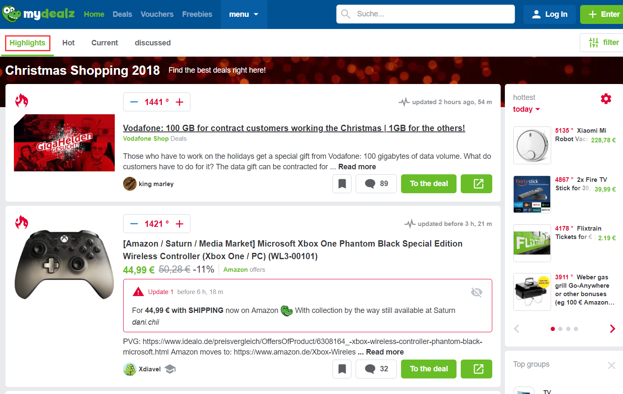Expand the menu dropdown
The image size is (623, 394).
[x=244, y=14]
